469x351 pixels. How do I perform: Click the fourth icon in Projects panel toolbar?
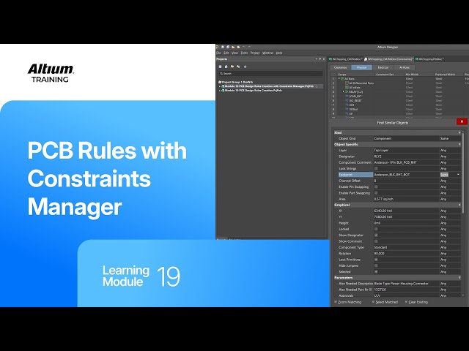(x=238, y=67)
